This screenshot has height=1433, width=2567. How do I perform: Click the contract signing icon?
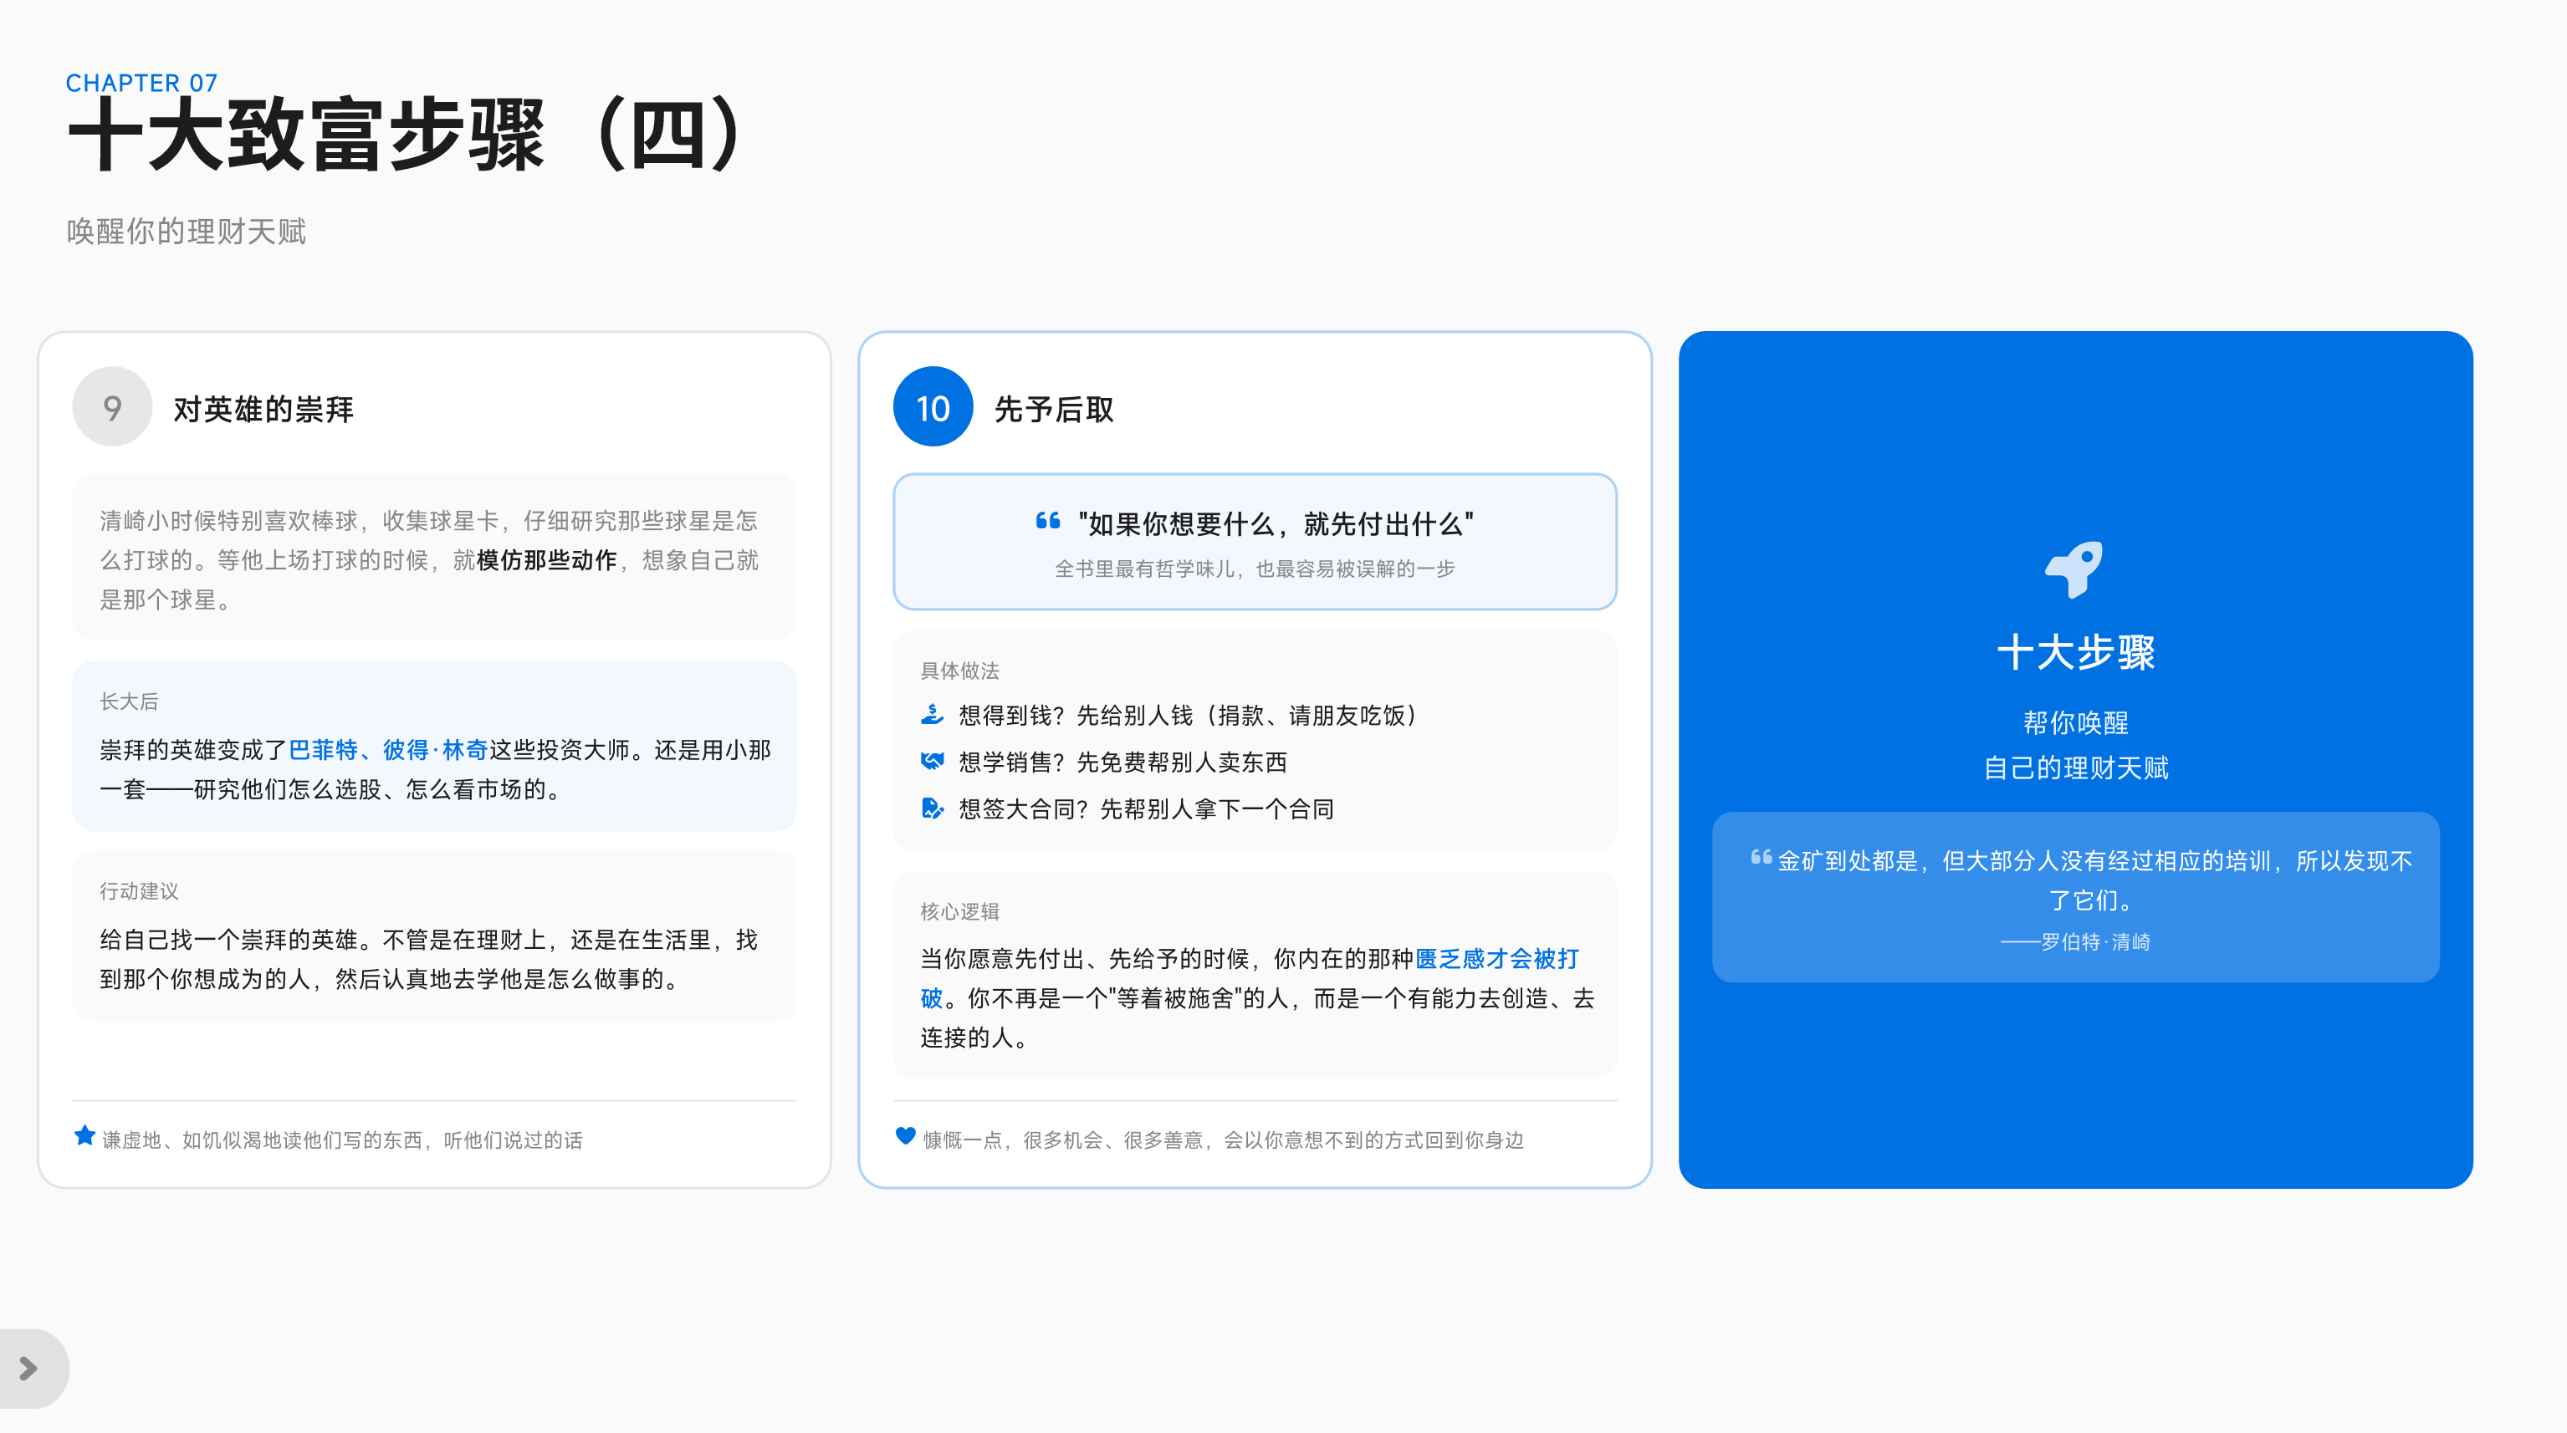[932, 808]
